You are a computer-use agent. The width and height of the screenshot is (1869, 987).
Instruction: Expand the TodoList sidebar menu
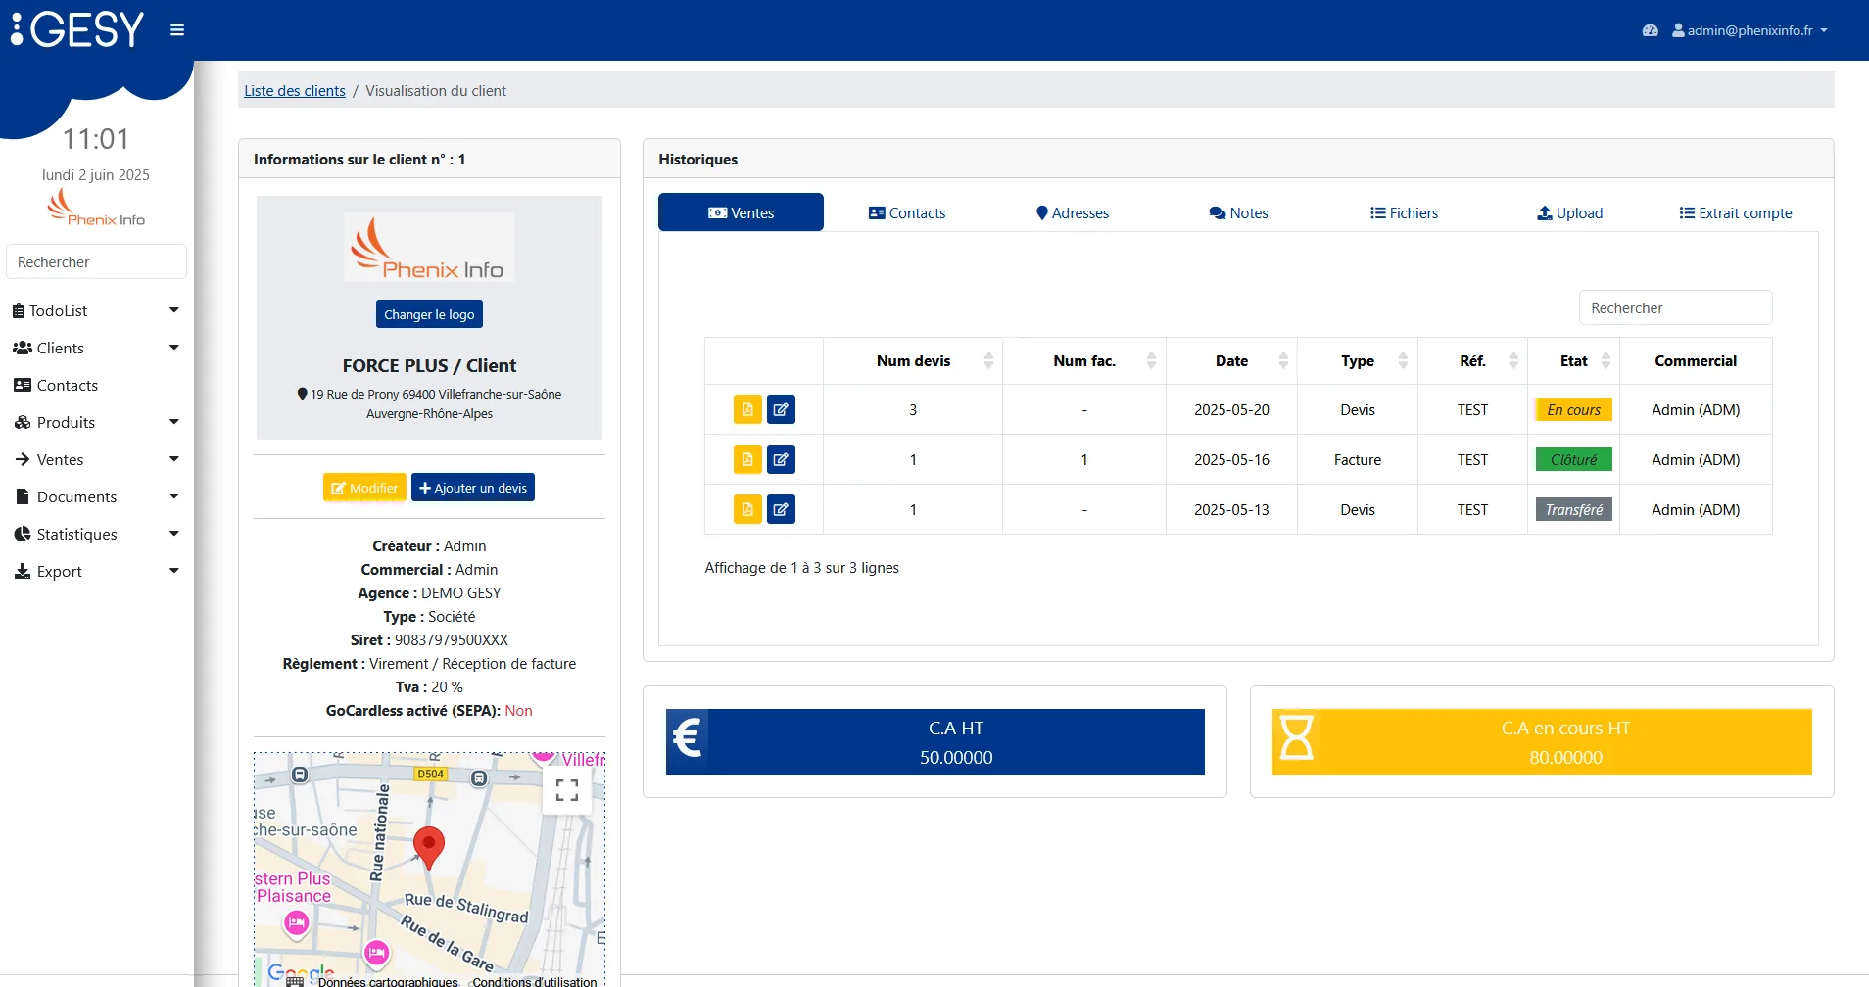(x=96, y=310)
